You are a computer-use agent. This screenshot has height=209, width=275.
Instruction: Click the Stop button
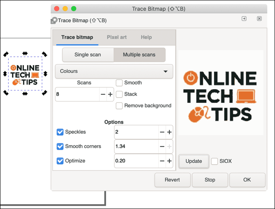point(210,180)
